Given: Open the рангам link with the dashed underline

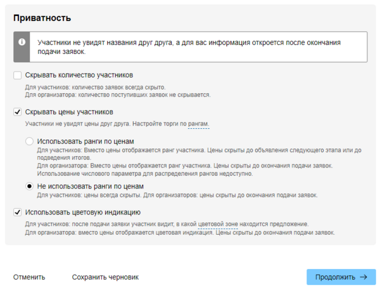Looking at the screenshot, I should pyautogui.click(x=198, y=123).
